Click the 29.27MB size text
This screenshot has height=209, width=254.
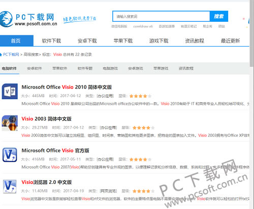(x=40, y=128)
